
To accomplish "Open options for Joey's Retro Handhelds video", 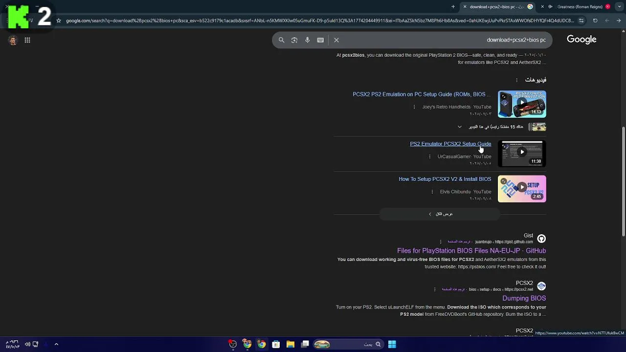I will 414,107.
